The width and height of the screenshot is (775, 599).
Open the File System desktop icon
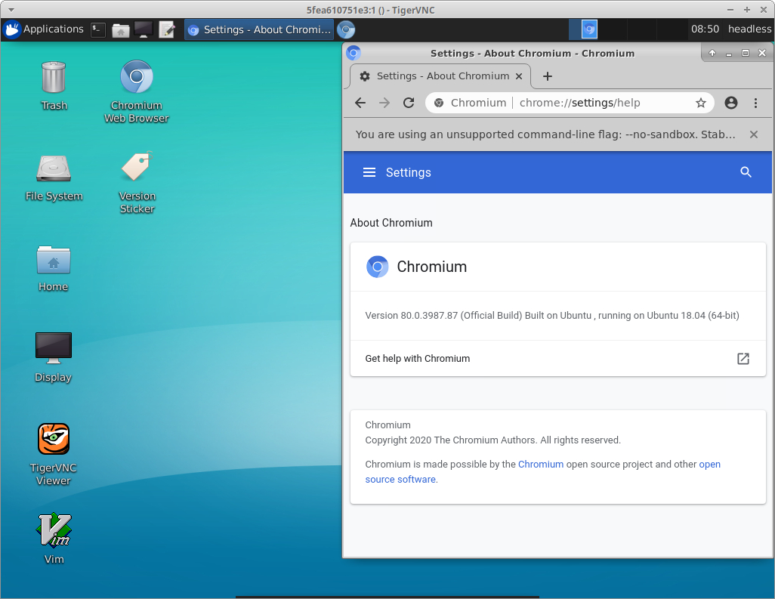(54, 177)
